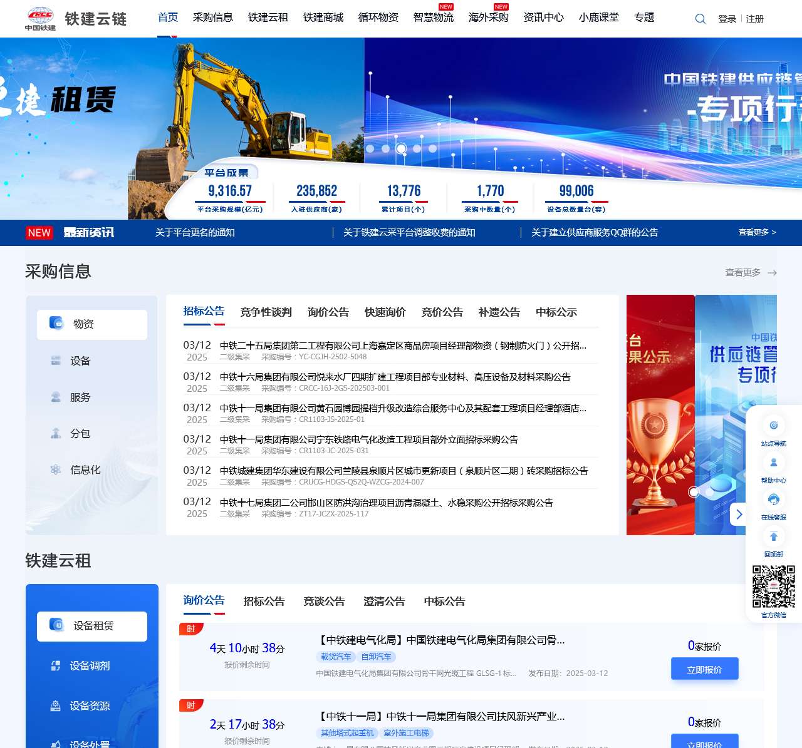The height and width of the screenshot is (748, 802).
Task: Switch to the 澄清公告 rental tab
Action: (385, 602)
